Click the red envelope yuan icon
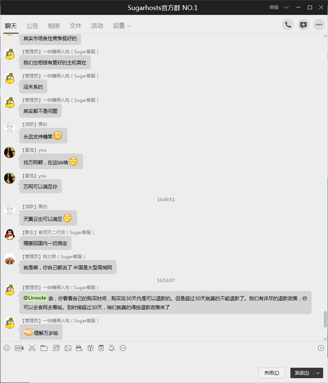The height and width of the screenshot is (383, 328). [101, 348]
